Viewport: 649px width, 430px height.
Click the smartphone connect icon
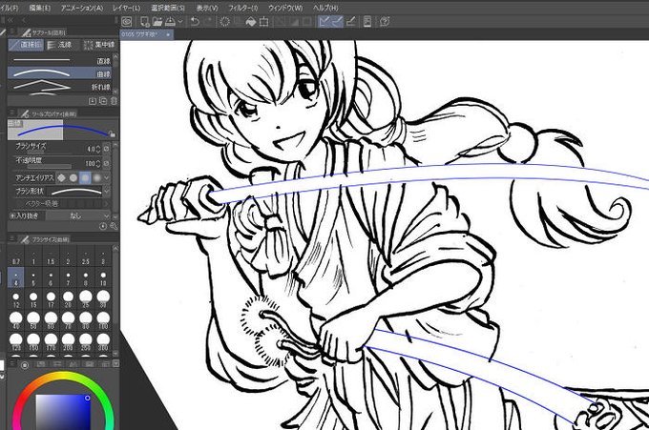tap(367, 22)
